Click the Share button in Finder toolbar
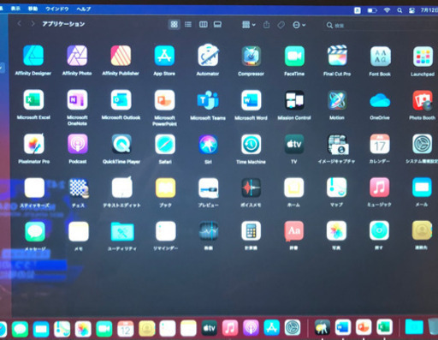The image size is (438, 340). [266, 25]
